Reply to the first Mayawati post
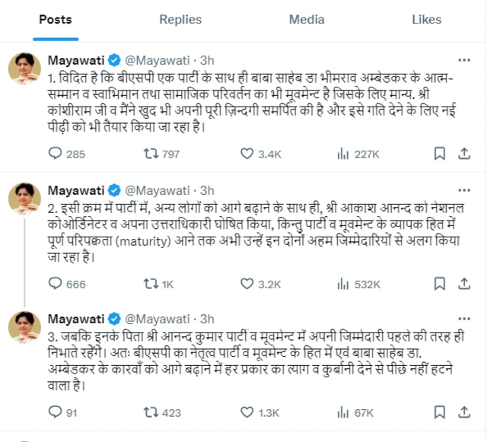The height and width of the screenshot is (442, 487). click(x=55, y=154)
